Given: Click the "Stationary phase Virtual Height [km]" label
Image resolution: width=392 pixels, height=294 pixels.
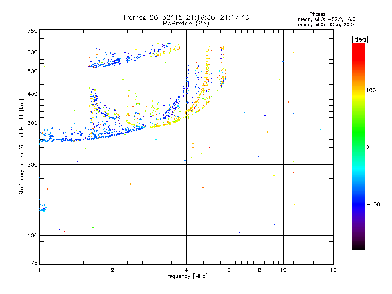Looking at the screenshot, I should click(22, 147).
